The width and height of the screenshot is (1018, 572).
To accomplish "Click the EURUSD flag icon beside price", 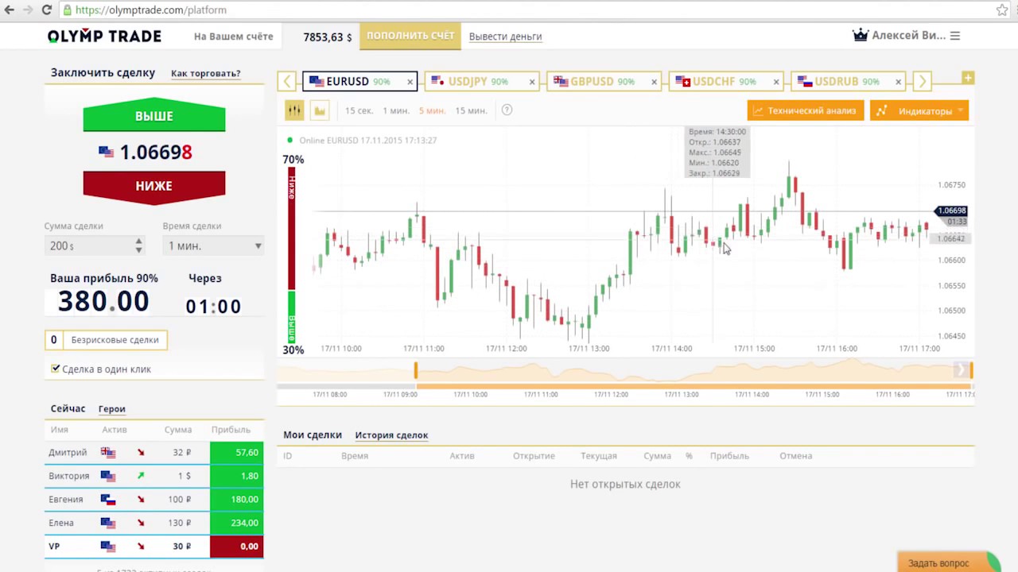I will click(106, 153).
